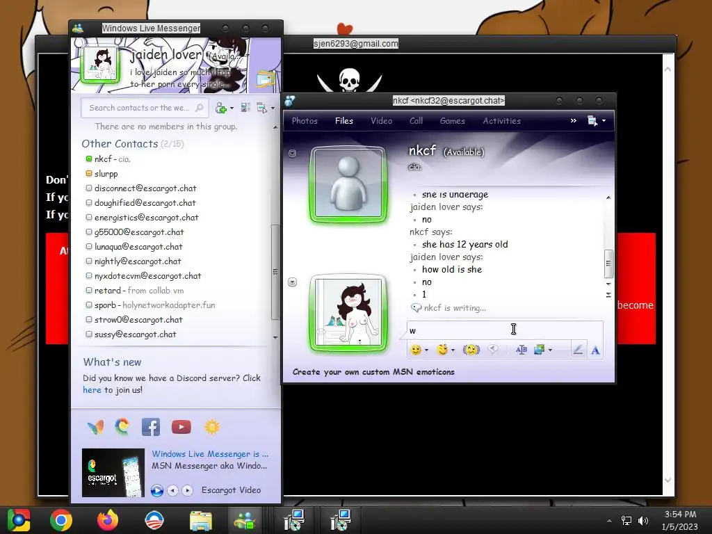Click into the chat message input box
712x534 pixels.
pyautogui.click(x=505, y=330)
